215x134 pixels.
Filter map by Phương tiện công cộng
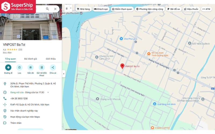(150, 9)
